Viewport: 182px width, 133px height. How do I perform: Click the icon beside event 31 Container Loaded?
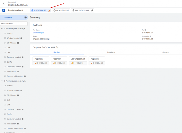(23, 57)
